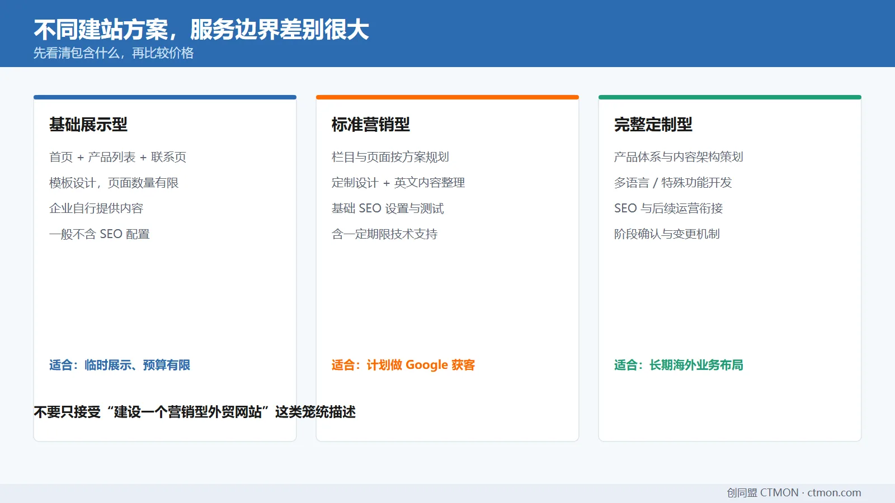The width and height of the screenshot is (895, 503).
Task: Click the 基础展示型 card heading
Action: point(88,125)
